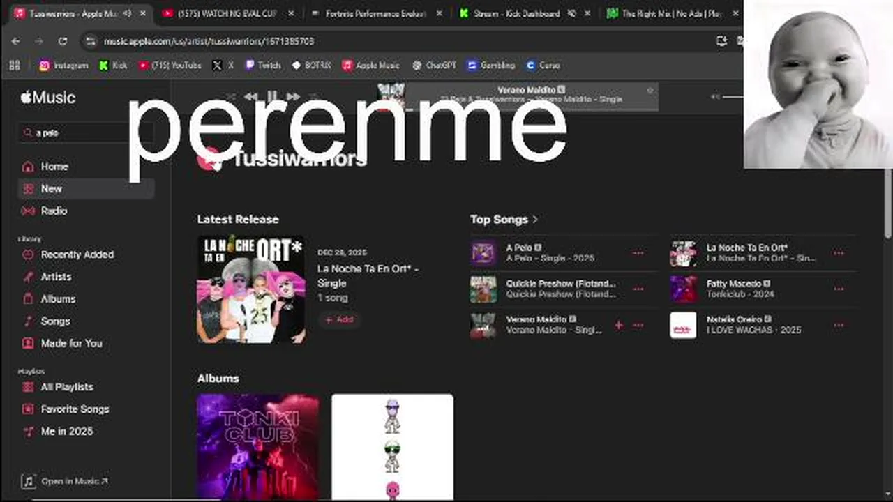Open more options for Quickie Preshow
The width and height of the screenshot is (893, 502).
click(x=638, y=289)
